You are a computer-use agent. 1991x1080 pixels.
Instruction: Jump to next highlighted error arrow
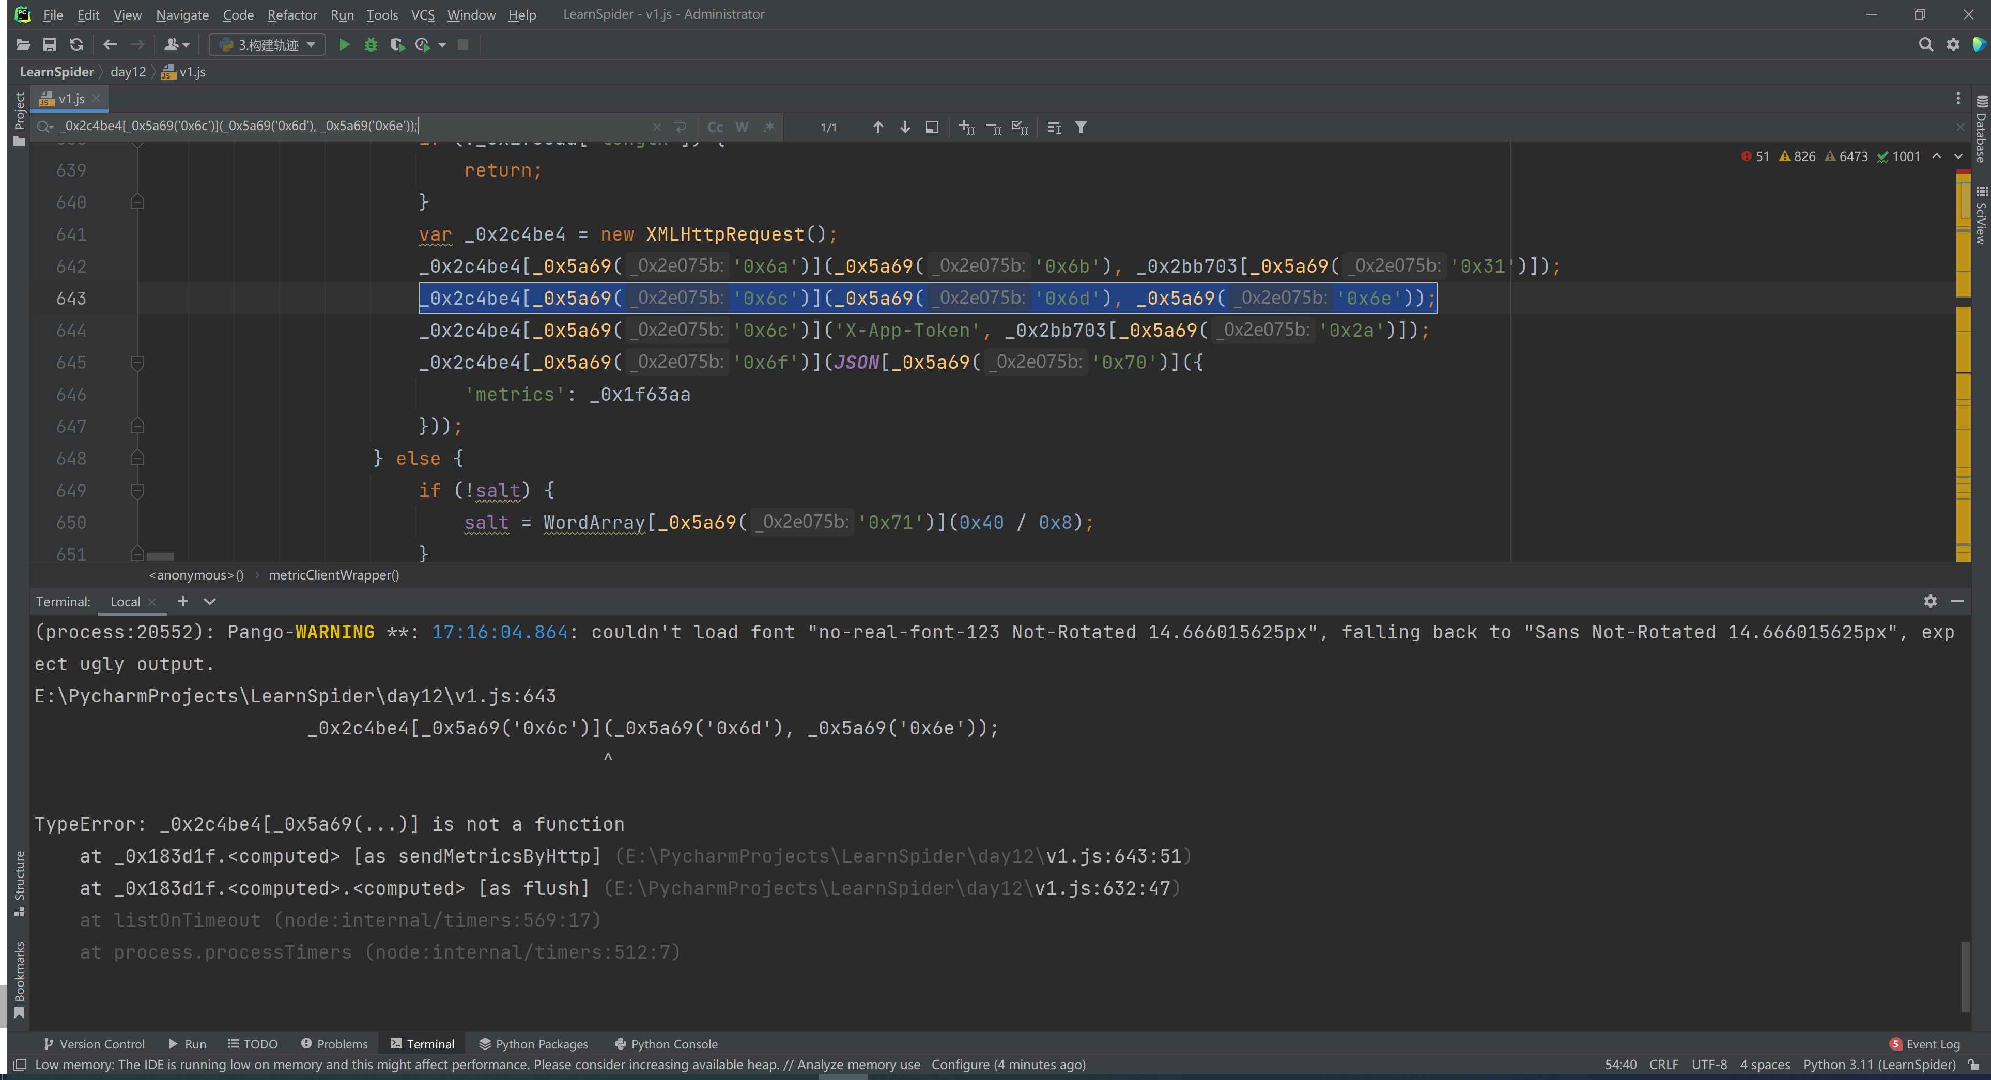1958,156
